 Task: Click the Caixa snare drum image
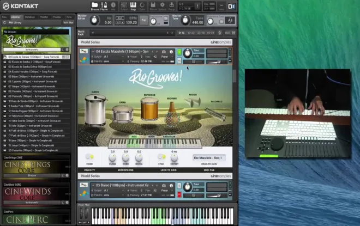point(123,114)
